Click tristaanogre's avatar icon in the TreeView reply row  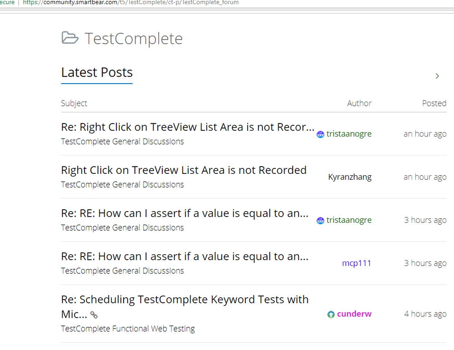320,134
